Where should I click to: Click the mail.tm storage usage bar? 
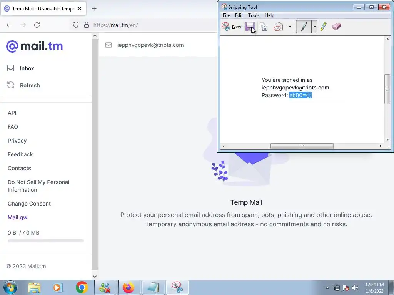pos(46,241)
